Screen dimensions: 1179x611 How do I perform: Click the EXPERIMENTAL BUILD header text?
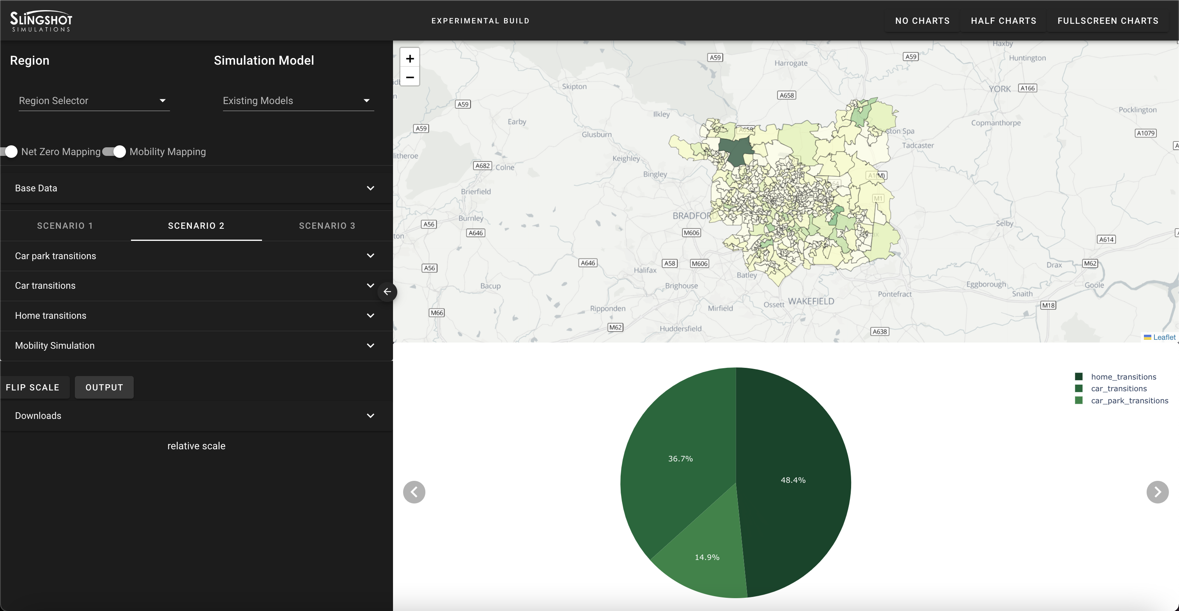tap(480, 21)
